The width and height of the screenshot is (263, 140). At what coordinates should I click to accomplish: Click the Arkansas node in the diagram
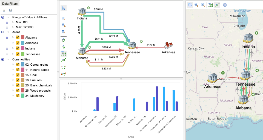click(x=168, y=46)
